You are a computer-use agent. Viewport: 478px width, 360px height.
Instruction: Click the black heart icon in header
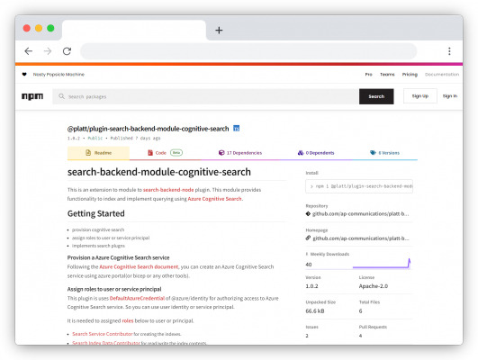point(24,74)
